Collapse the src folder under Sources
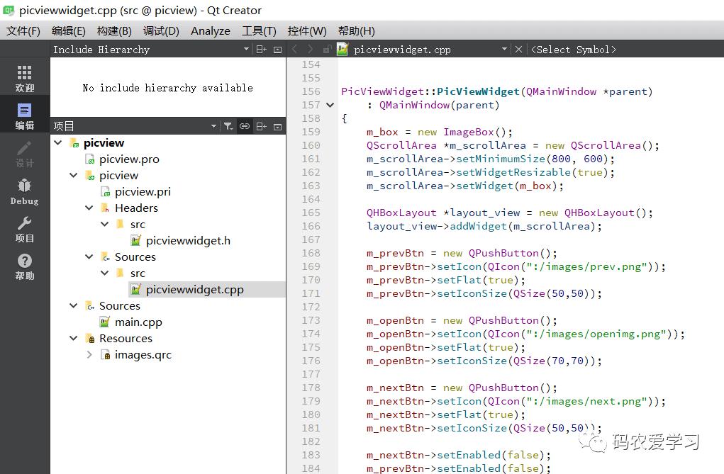Viewport: 724px width, 474px height. pyautogui.click(x=105, y=273)
